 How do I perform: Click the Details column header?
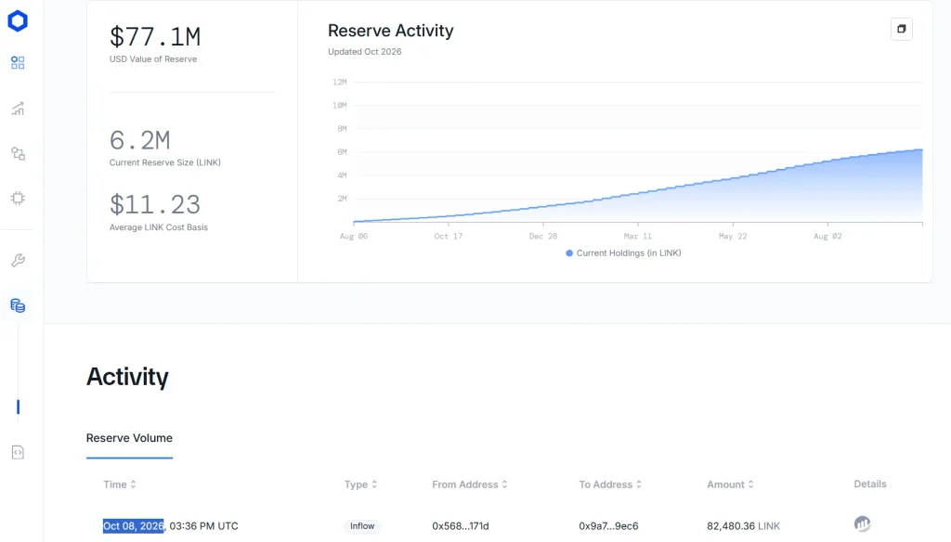[x=869, y=484]
